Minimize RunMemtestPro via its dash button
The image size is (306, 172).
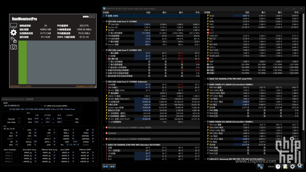tap(91, 17)
